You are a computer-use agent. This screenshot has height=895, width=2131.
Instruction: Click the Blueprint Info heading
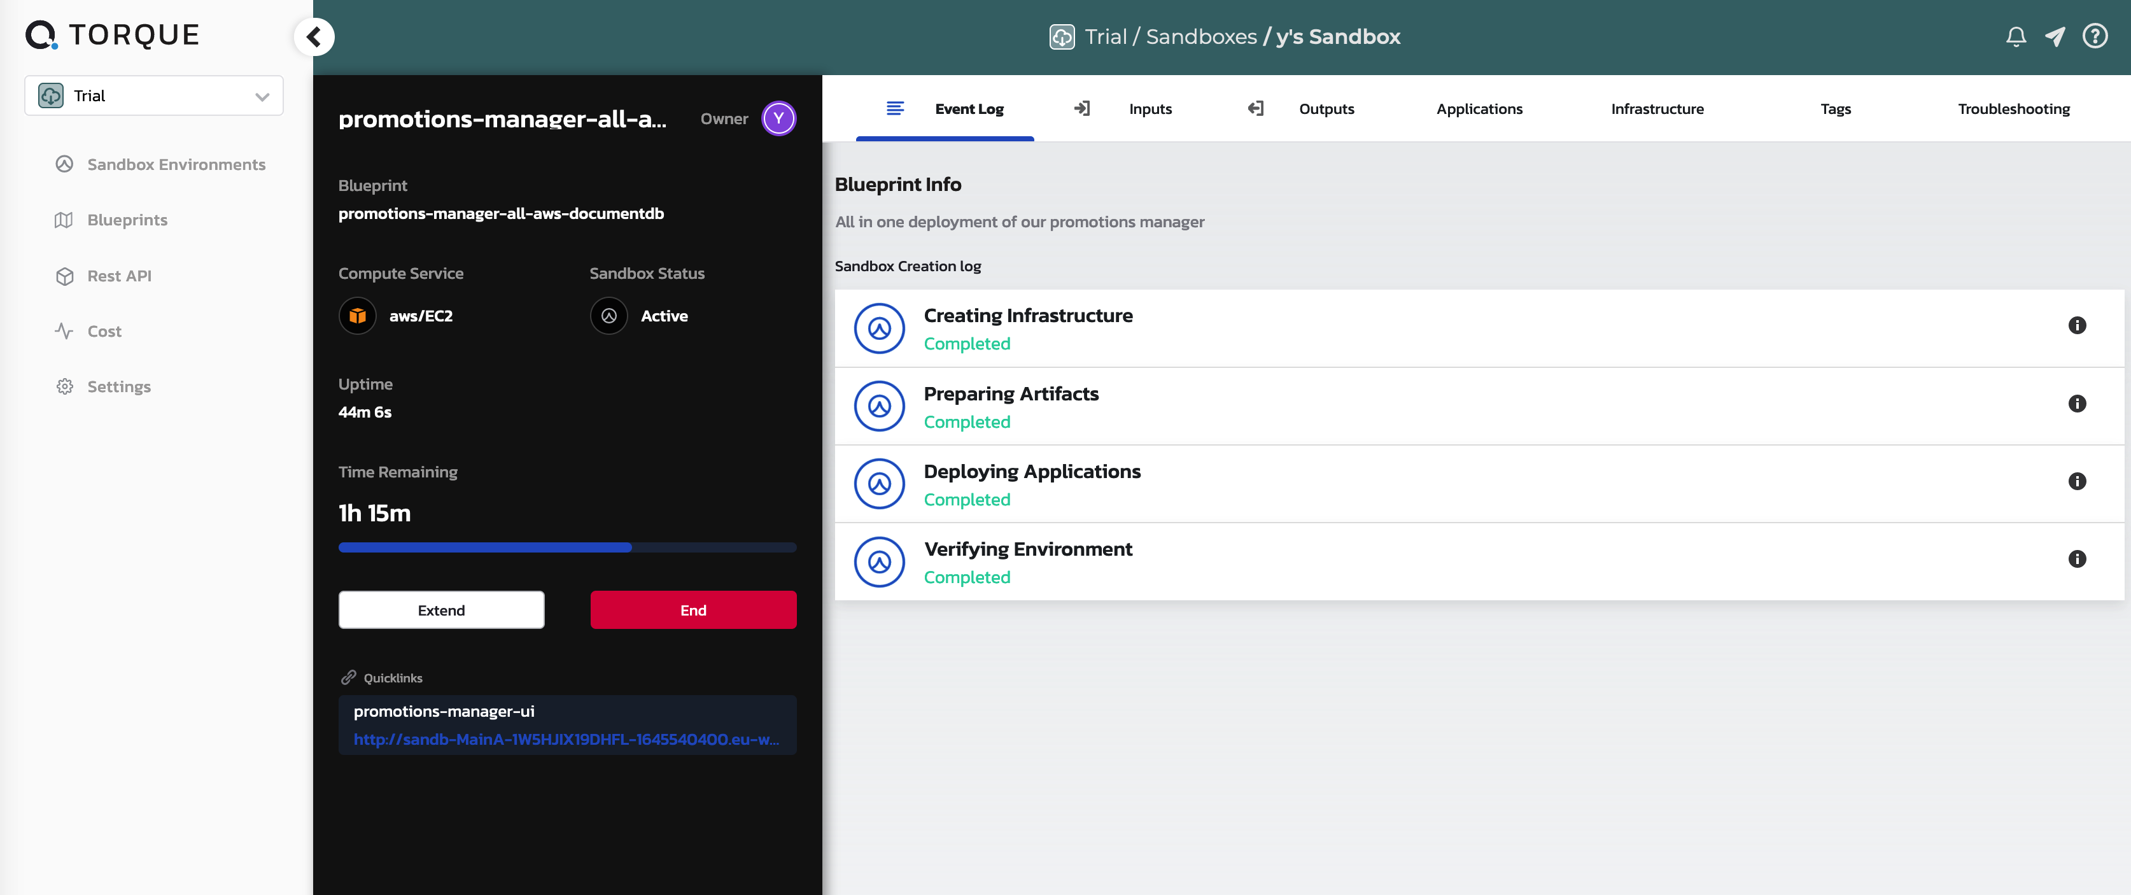point(897,185)
